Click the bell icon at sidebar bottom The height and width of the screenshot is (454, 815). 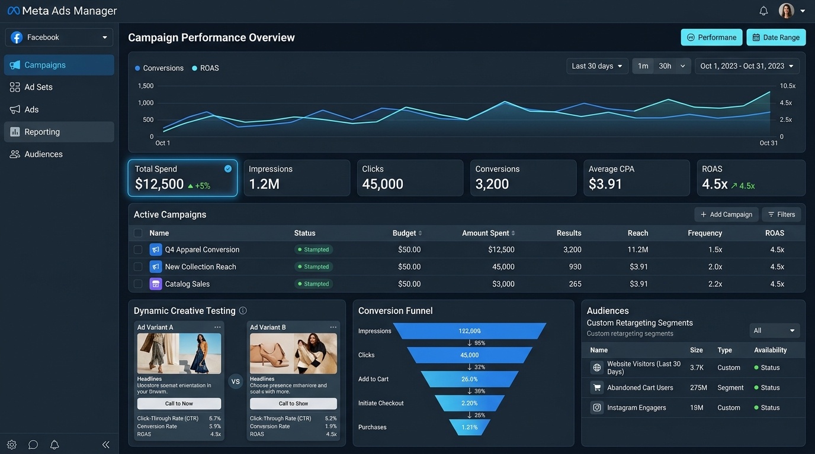[x=54, y=445]
